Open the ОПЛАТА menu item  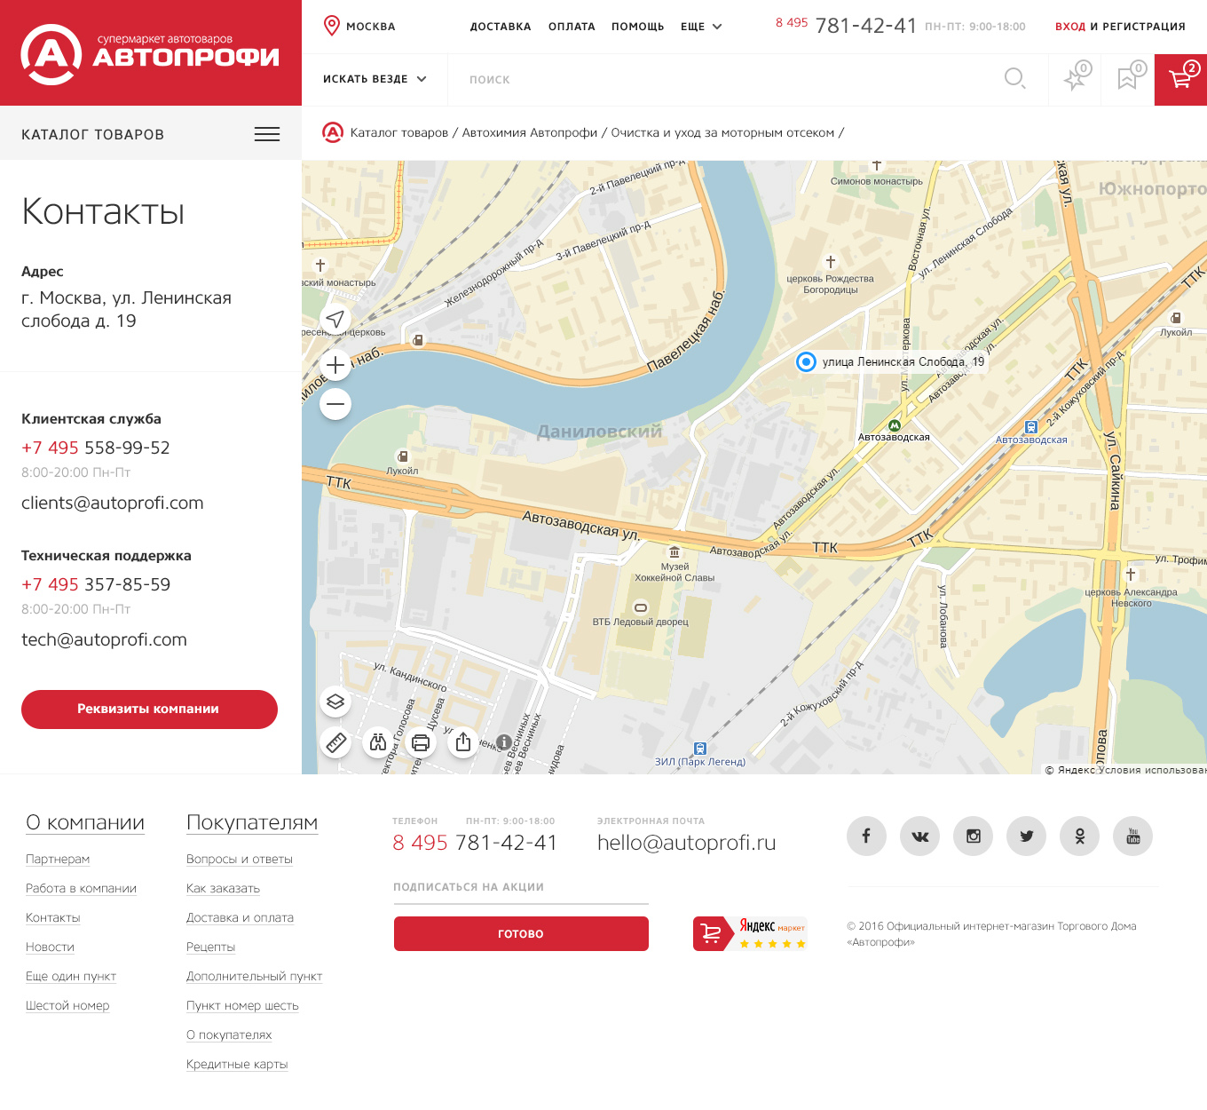572,27
